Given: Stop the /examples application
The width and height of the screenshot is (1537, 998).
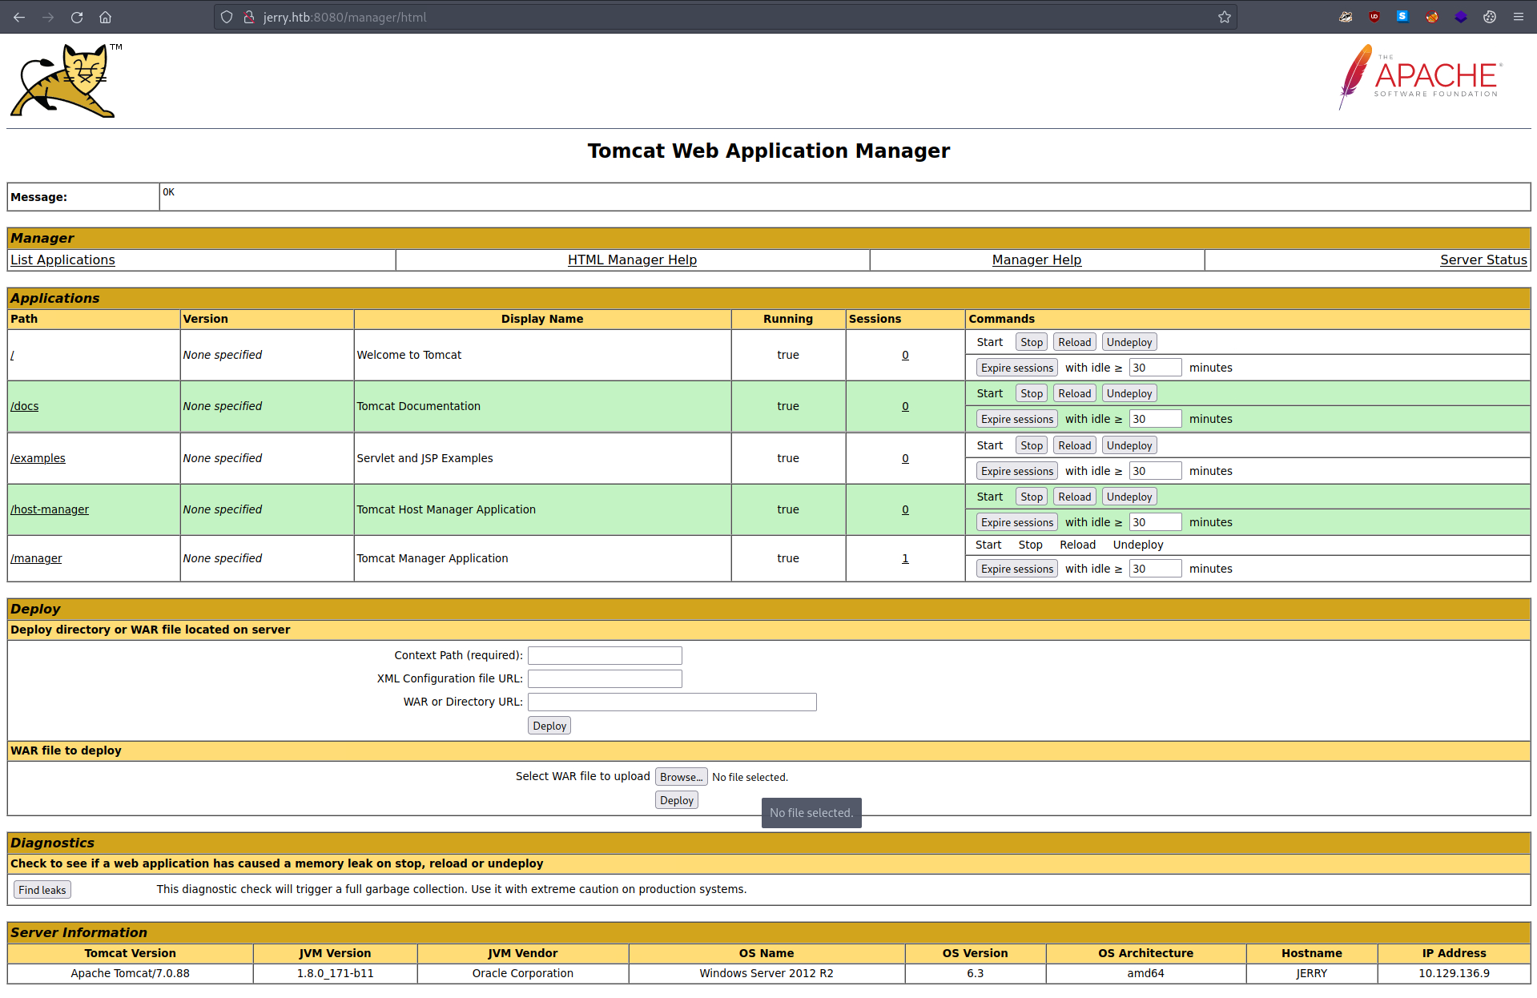Looking at the screenshot, I should (x=1032, y=445).
